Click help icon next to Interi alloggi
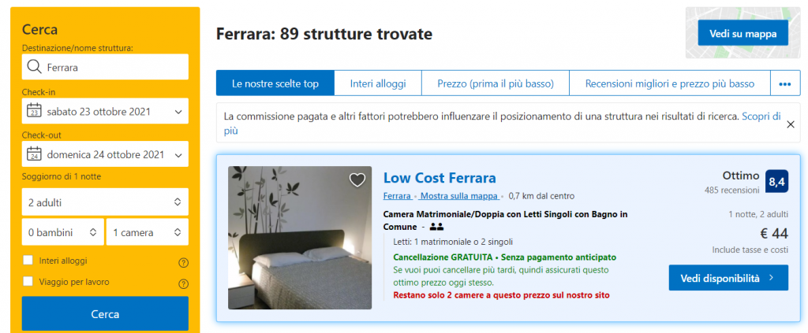This screenshot has width=808, height=333. click(183, 263)
